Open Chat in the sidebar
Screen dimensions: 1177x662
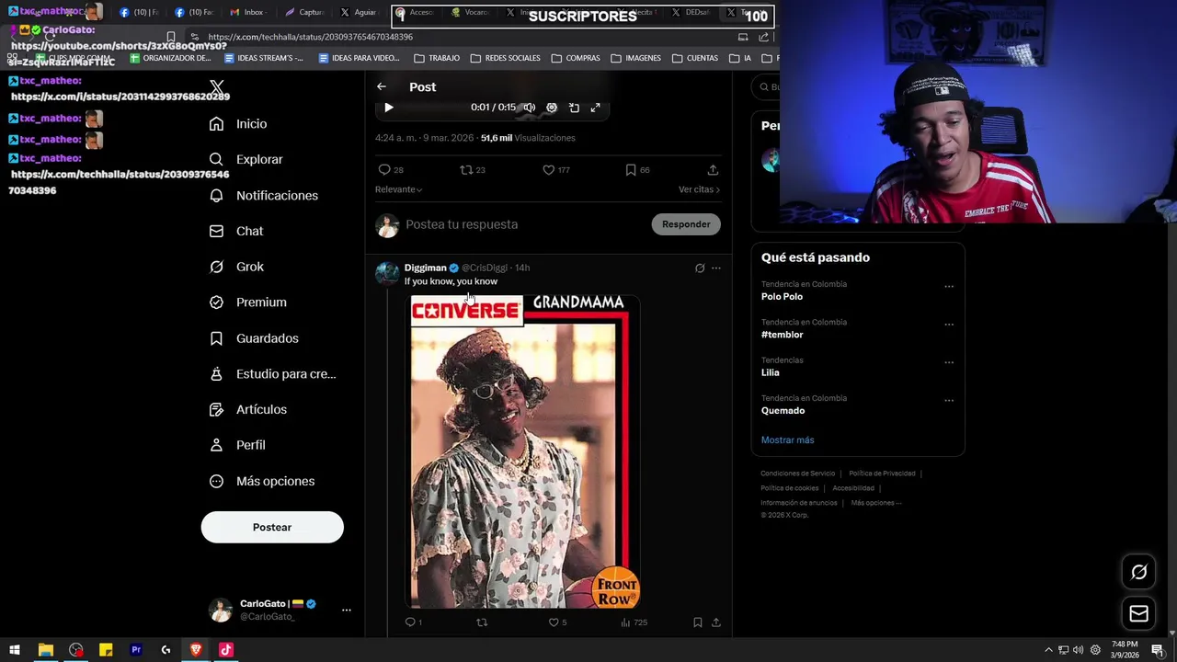[x=236, y=231]
